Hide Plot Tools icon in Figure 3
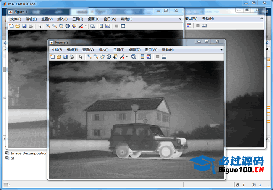Screen dimensions: 273x190 coord(158,57)
